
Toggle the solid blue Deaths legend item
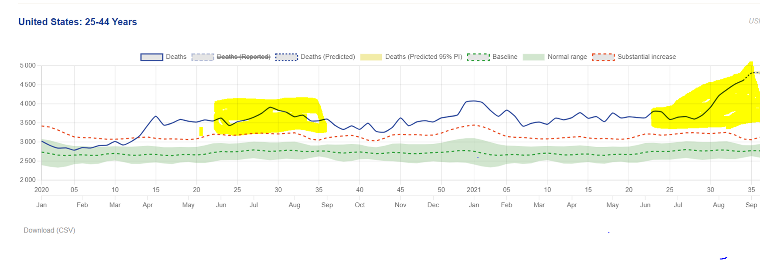pos(163,57)
